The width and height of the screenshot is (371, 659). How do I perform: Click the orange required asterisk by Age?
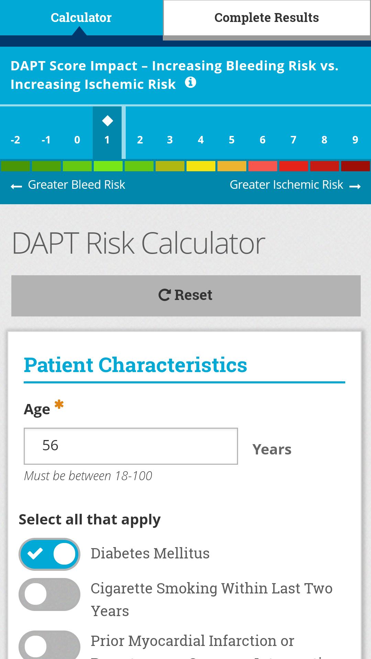click(x=59, y=404)
